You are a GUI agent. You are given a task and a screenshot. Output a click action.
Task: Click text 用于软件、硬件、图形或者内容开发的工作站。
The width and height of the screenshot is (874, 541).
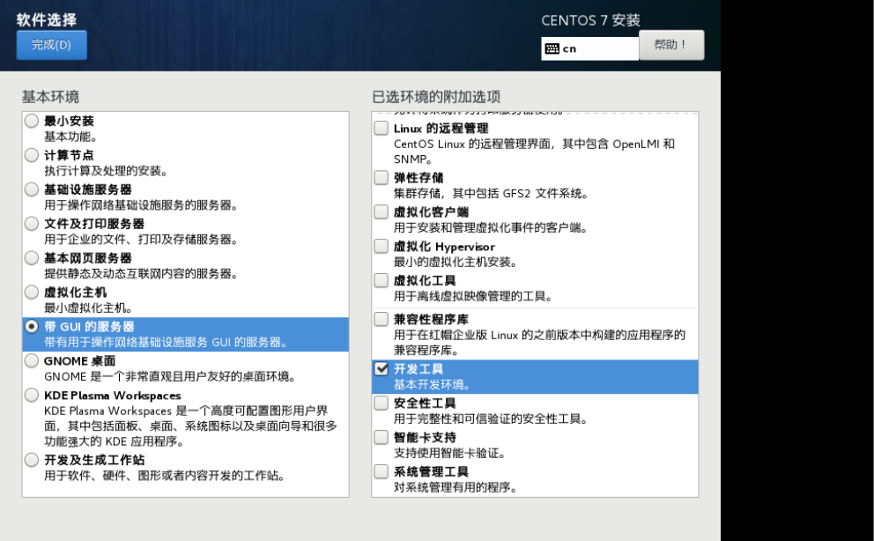point(165,476)
